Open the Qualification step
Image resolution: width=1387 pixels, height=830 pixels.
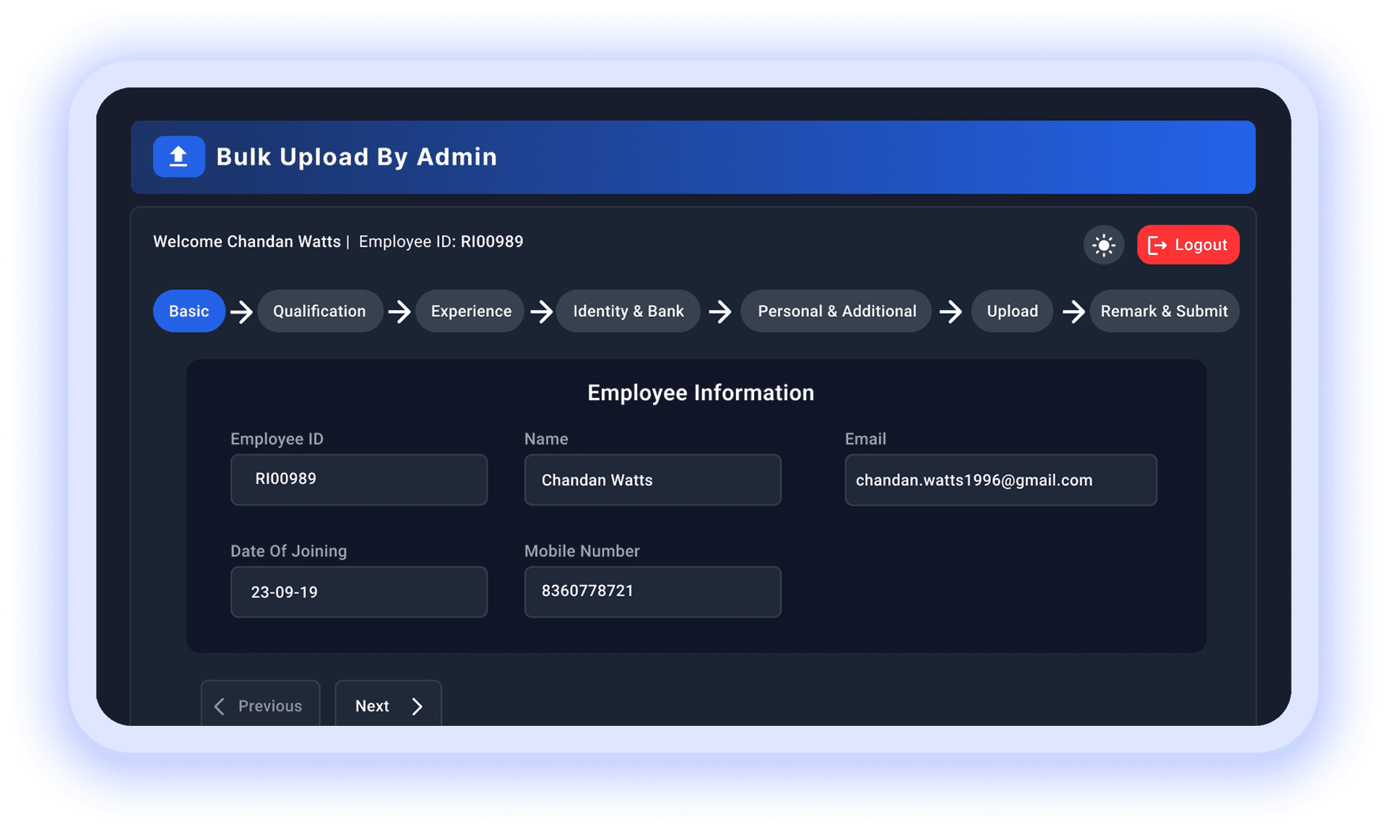[319, 311]
